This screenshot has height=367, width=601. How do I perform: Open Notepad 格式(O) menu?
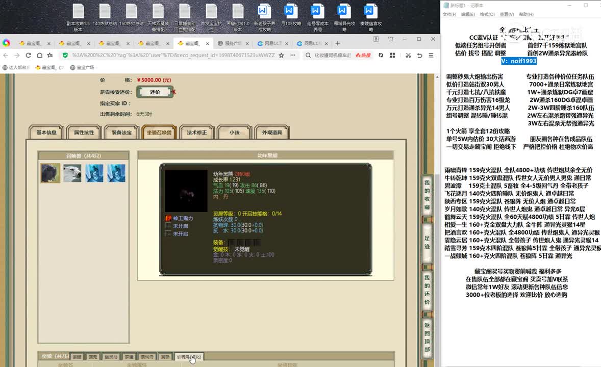pos(487,15)
